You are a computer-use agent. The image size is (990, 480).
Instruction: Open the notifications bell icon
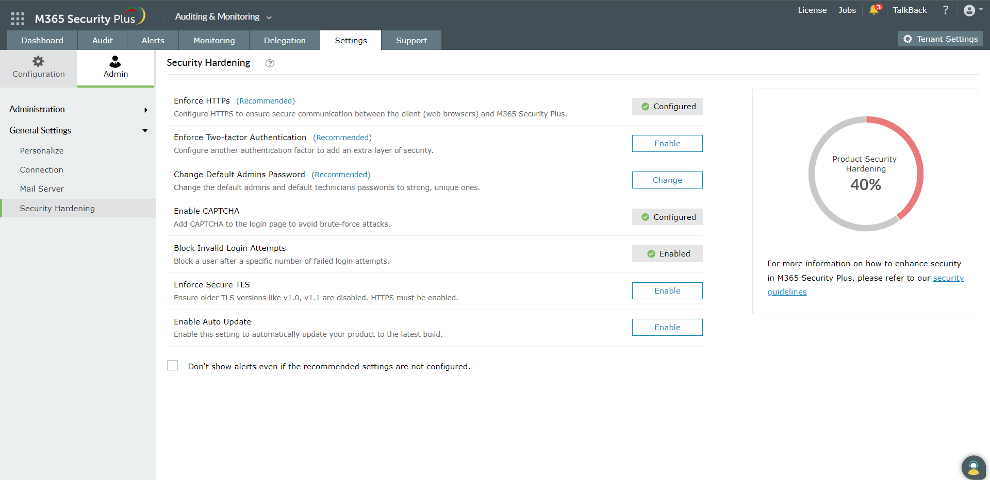tap(874, 10)
